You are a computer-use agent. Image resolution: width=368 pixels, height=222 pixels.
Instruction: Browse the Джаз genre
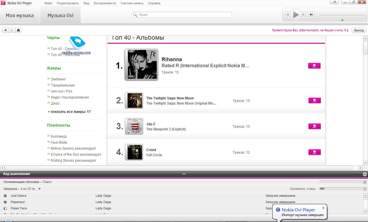pyautogui.click(x=55, y=103)
